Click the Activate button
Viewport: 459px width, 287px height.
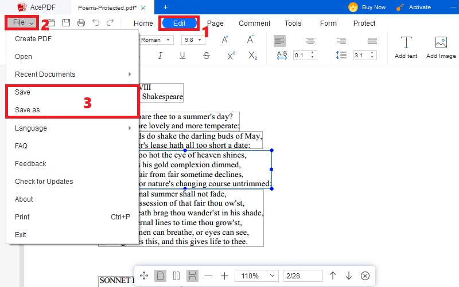click(413, 7)
